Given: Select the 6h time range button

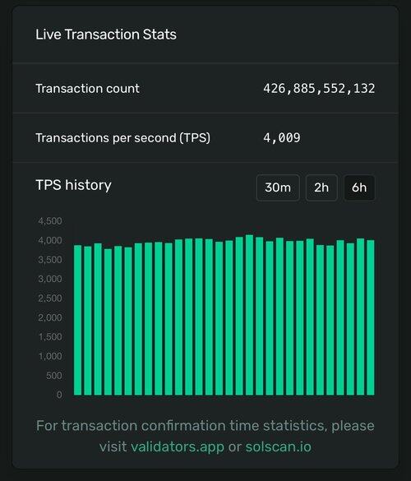Looking at the screenshot, I should [x=359, y=187].
